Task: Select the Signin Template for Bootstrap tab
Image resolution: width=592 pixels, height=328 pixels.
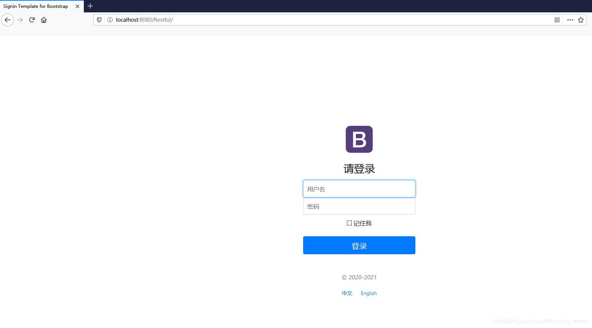Action: [42, 6]
